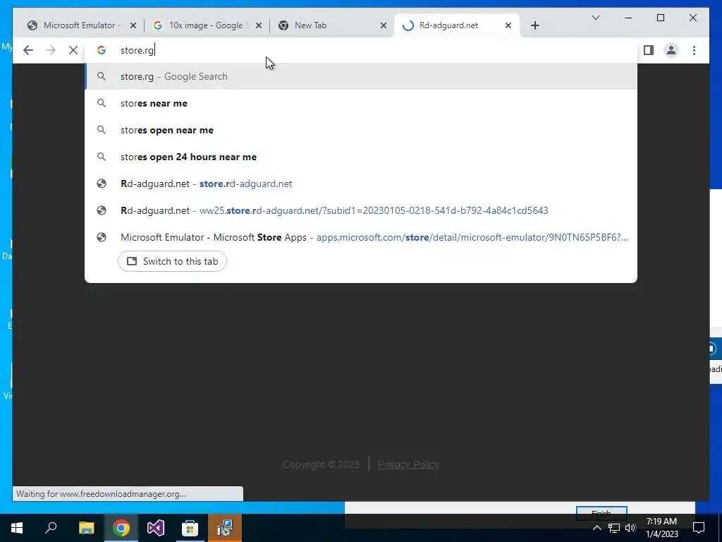Open File Explorer from the taskbar

[x=86, y=528]
